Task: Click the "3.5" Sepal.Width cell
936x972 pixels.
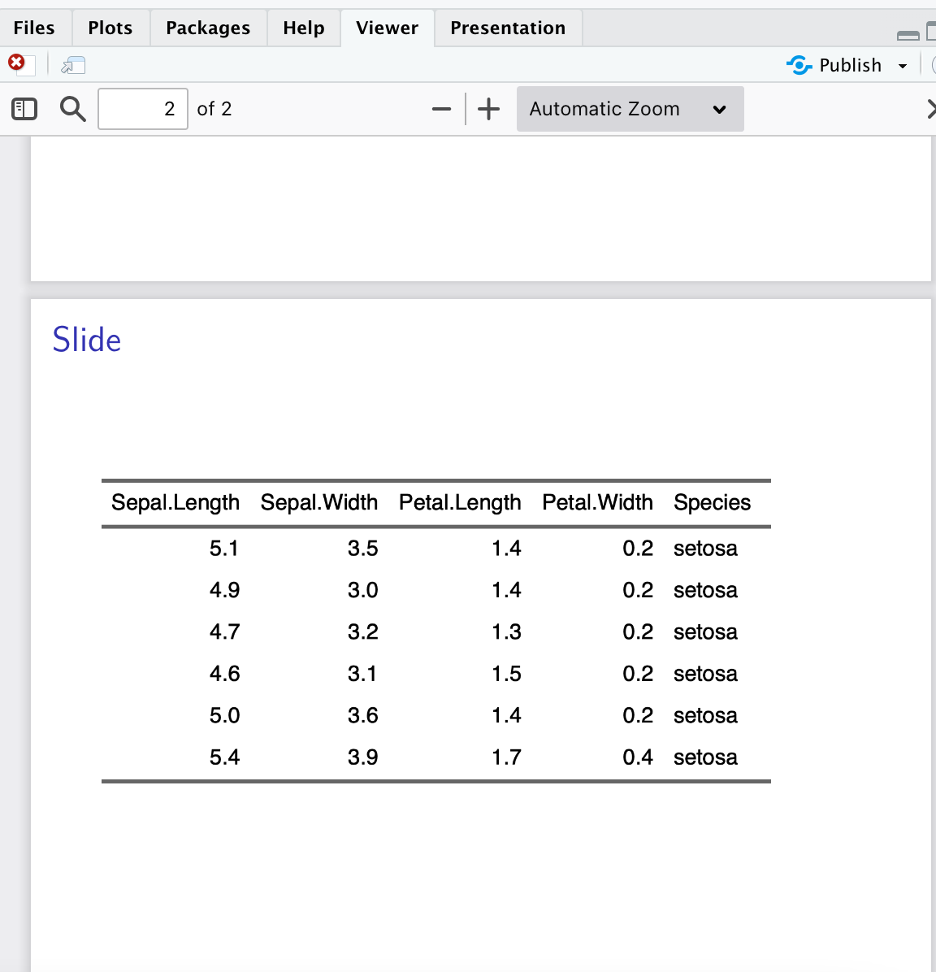Action: tap(362, 549)
